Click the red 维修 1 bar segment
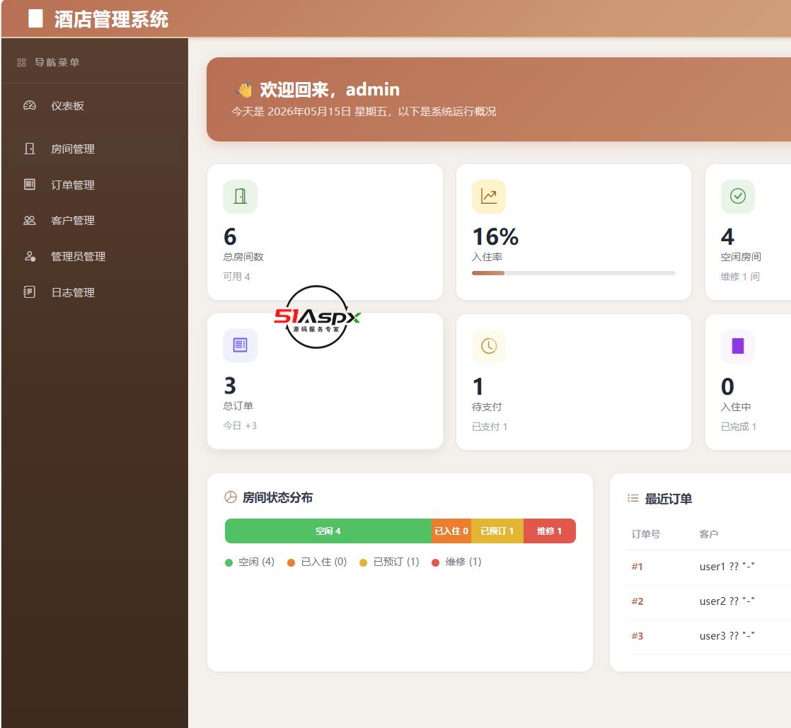 click(549, 531)
